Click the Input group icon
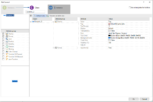This screenshot has height=102, width=153. click(x=7, y=39)
